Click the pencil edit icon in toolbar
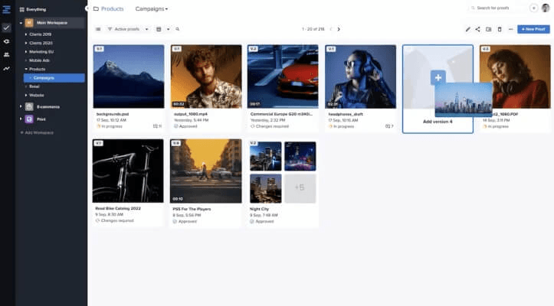 pyautogui.click(x=467, y=29)
